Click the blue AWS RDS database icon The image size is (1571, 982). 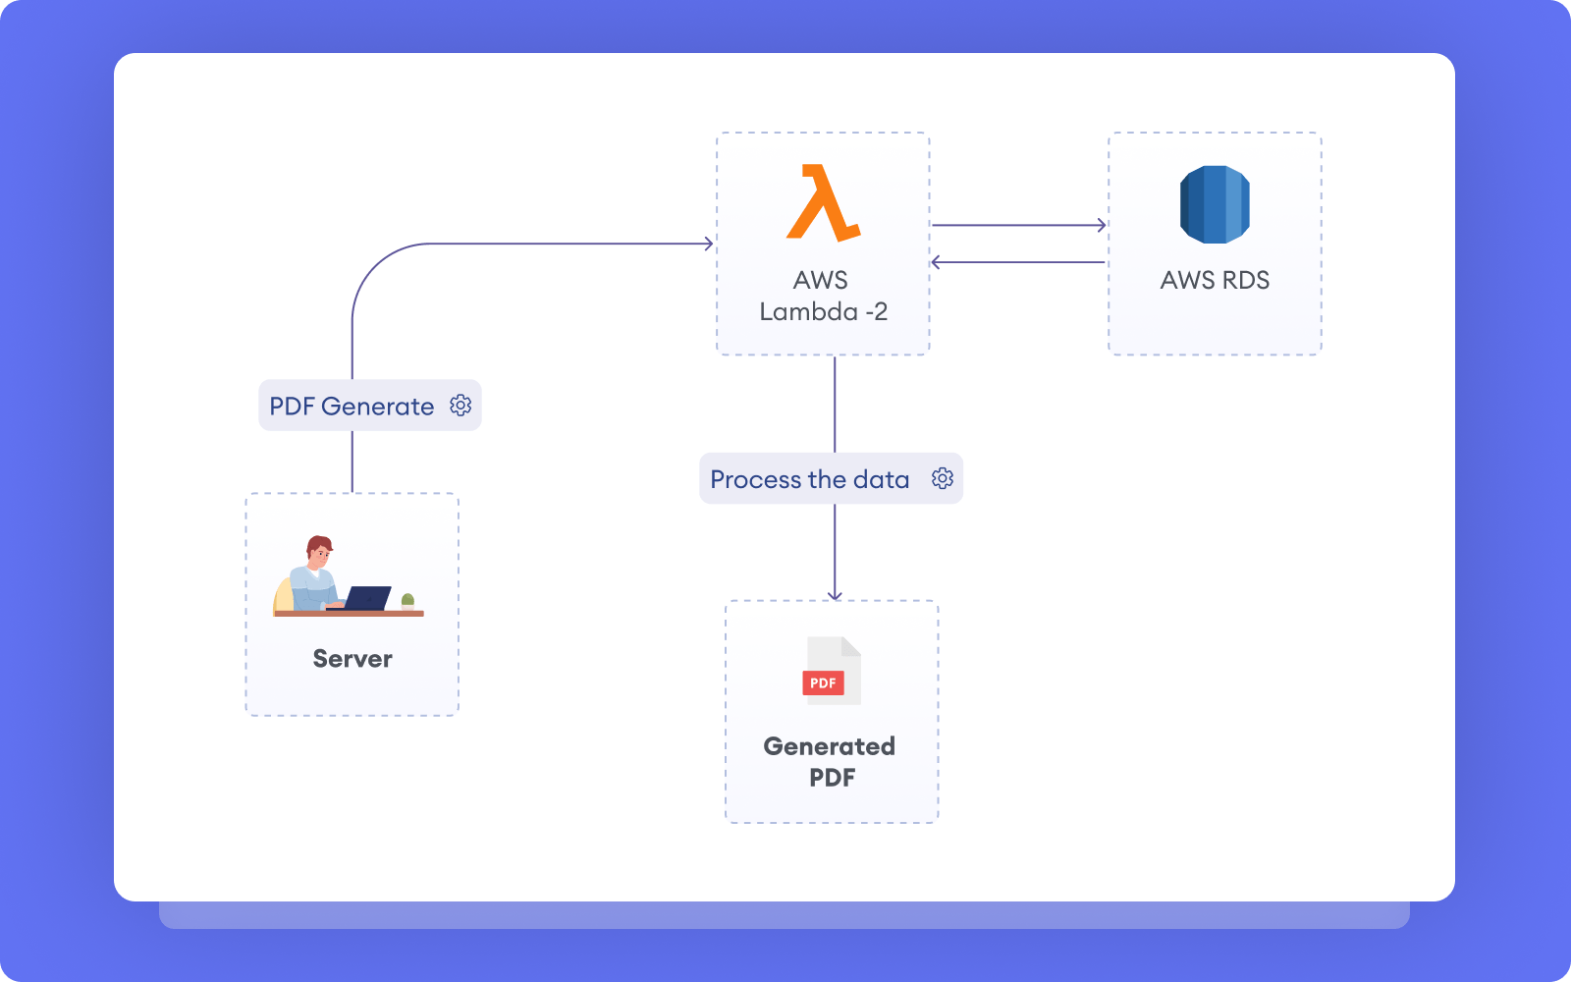(1215, 204)
